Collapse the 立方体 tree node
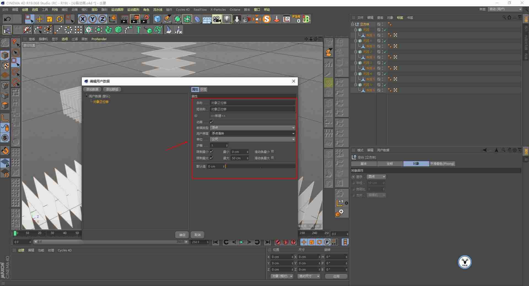The width and height of the screenshot is (529, 286). coord(352,24)
